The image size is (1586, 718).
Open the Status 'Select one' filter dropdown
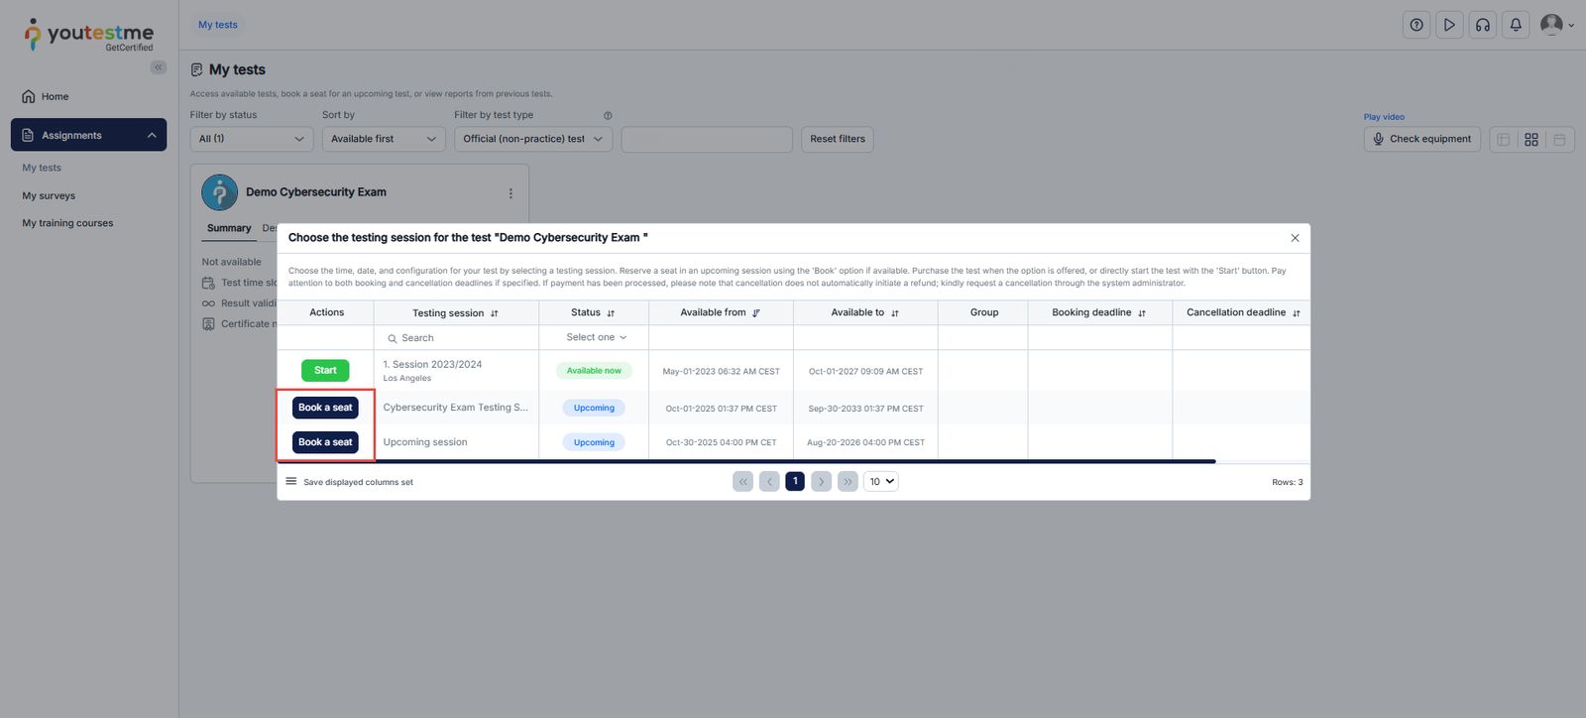(596, 338)
